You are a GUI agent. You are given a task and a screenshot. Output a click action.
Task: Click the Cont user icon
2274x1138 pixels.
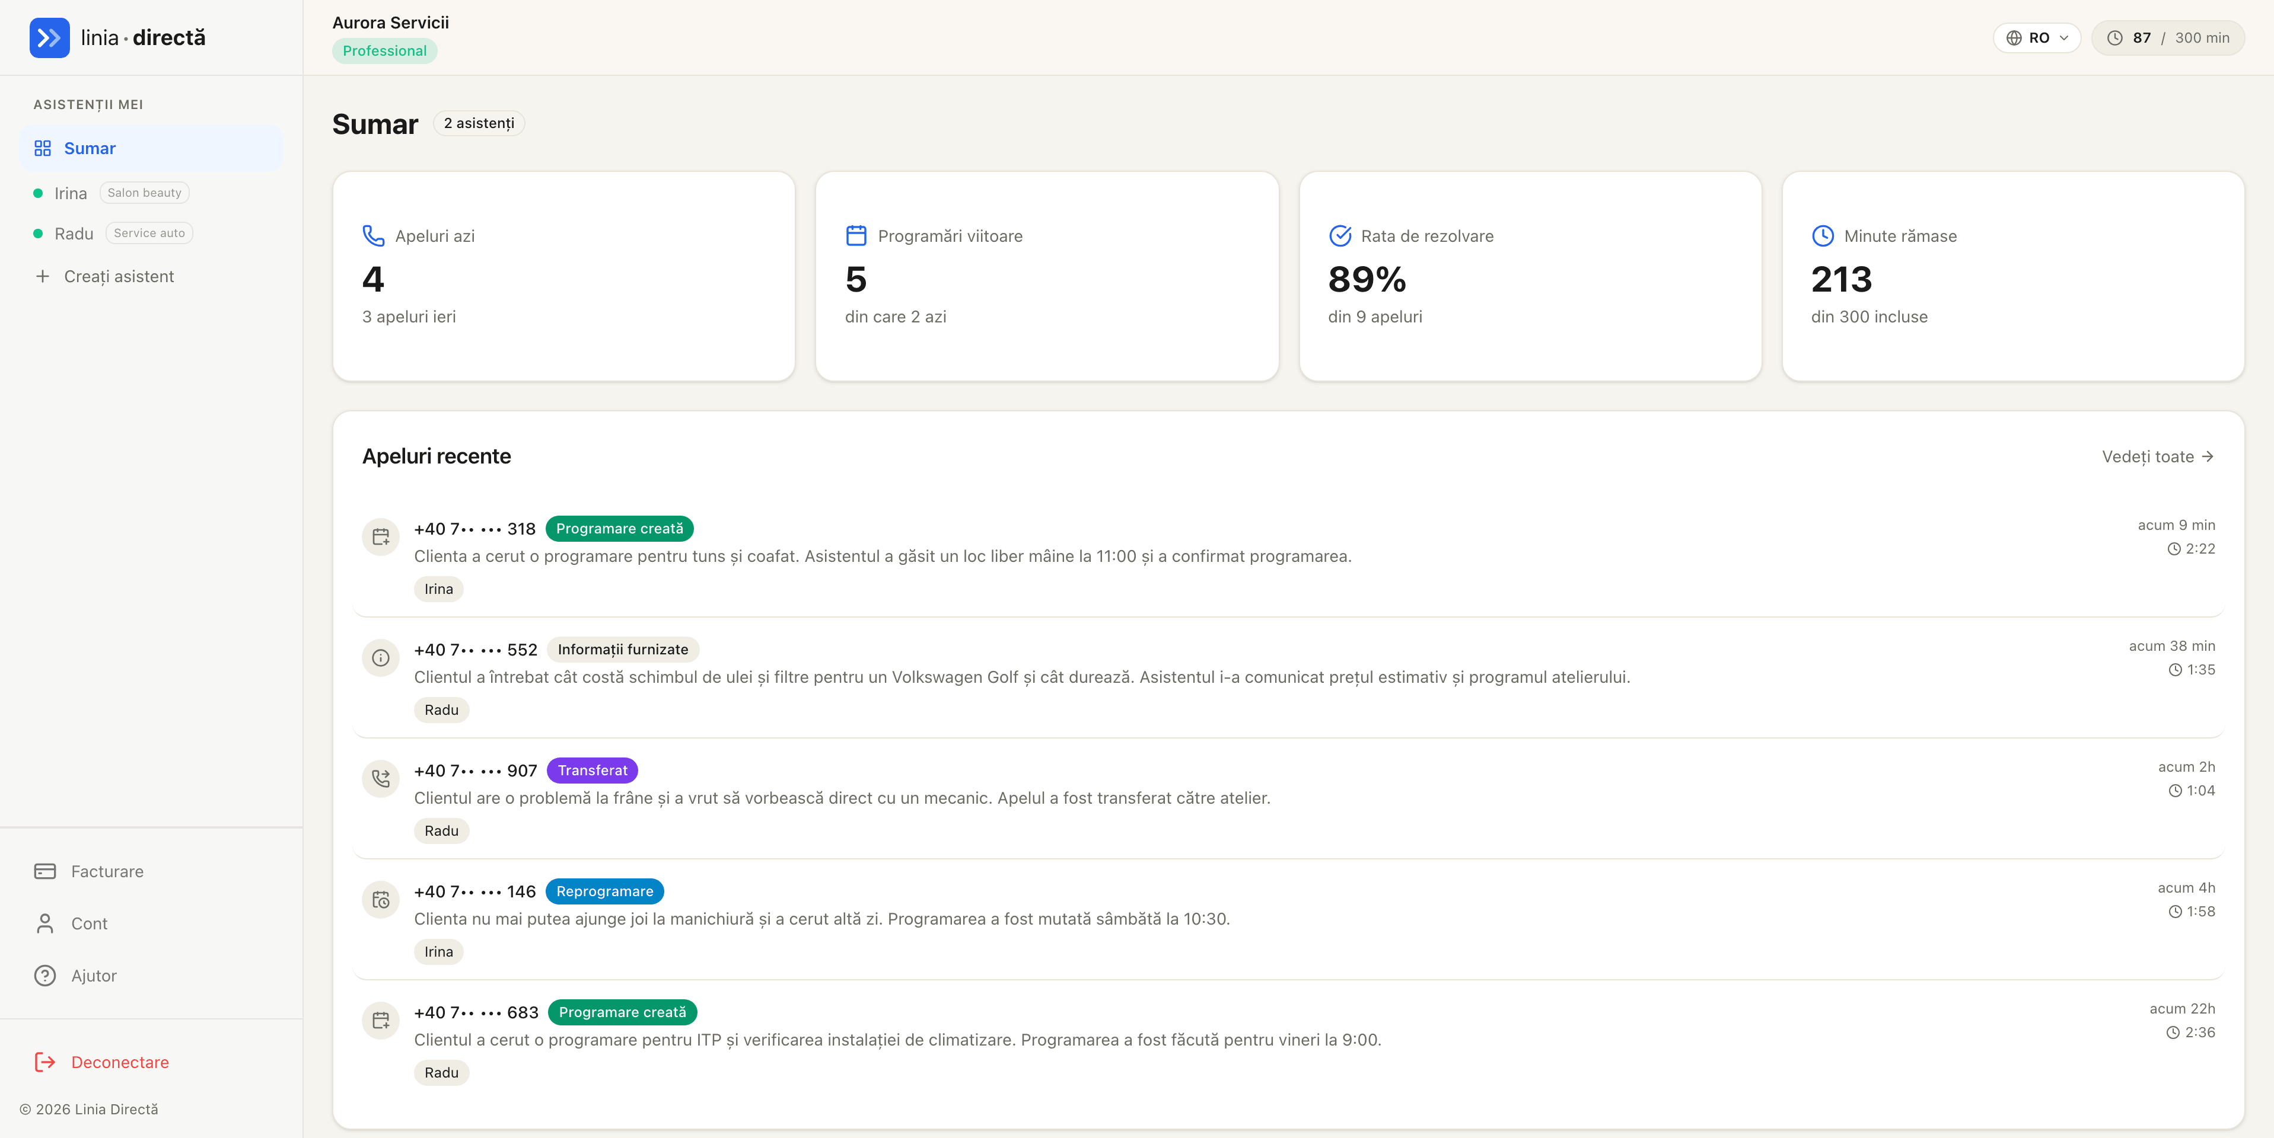pos(45,923)
